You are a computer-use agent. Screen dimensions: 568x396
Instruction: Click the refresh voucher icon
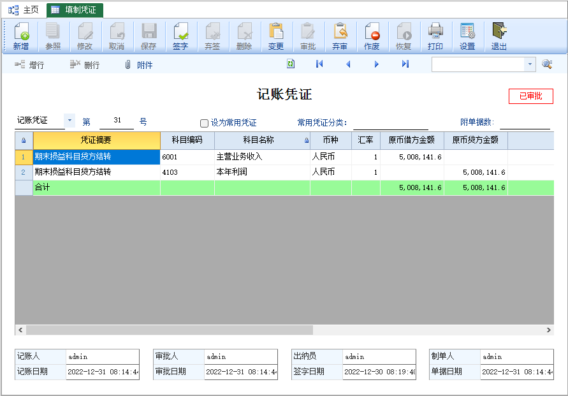click(291, 64)
